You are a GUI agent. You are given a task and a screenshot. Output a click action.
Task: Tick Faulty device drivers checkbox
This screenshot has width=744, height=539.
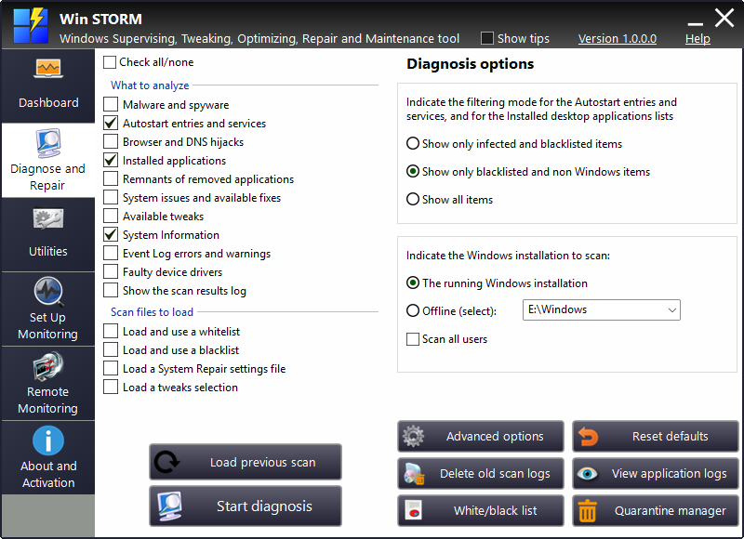[111, 271]
